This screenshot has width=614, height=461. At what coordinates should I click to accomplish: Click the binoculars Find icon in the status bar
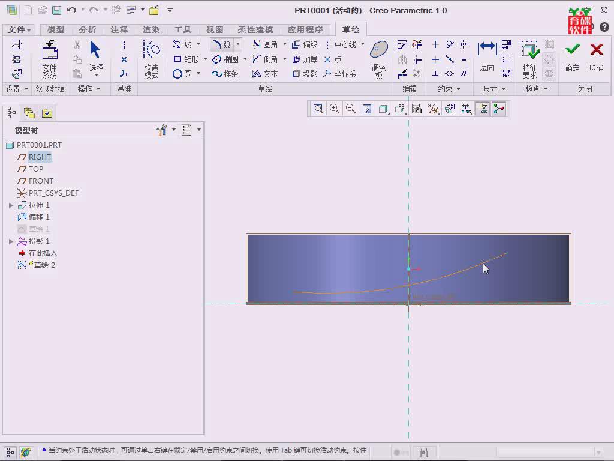tap(423, 453)
